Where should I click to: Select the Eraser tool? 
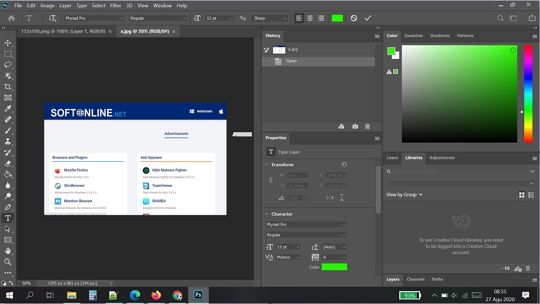(7, 164)
